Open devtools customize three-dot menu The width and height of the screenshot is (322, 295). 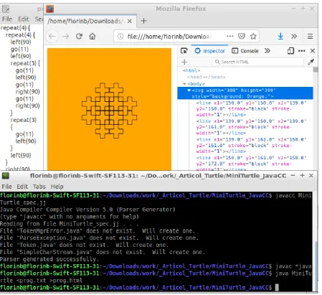click(302, 51)
